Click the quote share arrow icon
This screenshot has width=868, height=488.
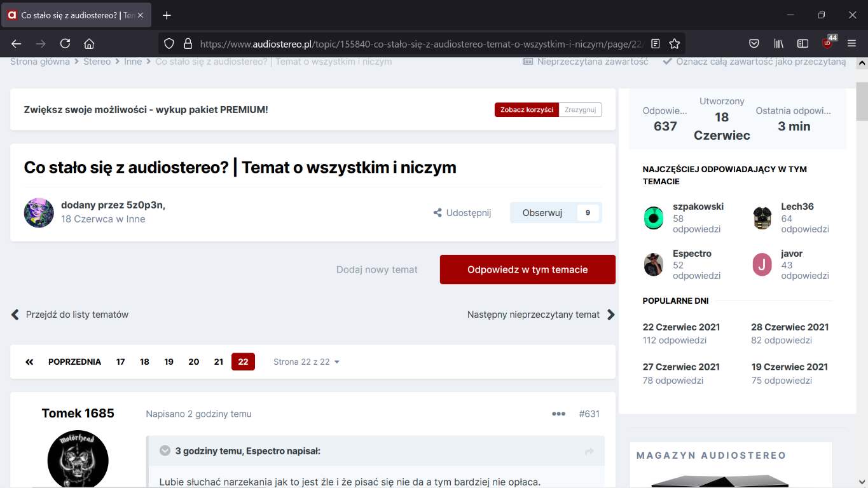tap(589, 451)
